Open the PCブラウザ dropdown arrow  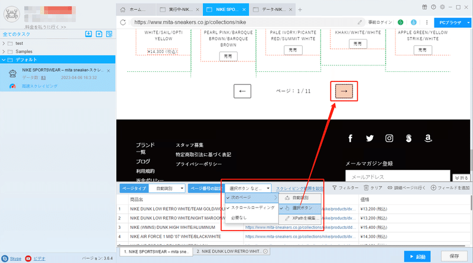468,22
